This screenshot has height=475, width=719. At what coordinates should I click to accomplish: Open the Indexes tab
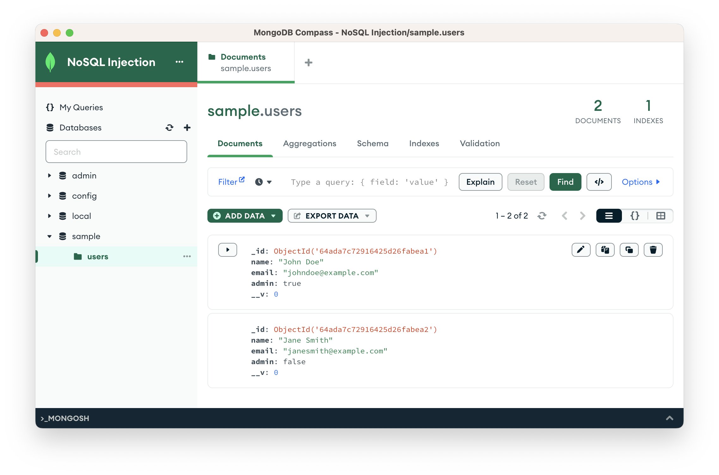(424, 143)
